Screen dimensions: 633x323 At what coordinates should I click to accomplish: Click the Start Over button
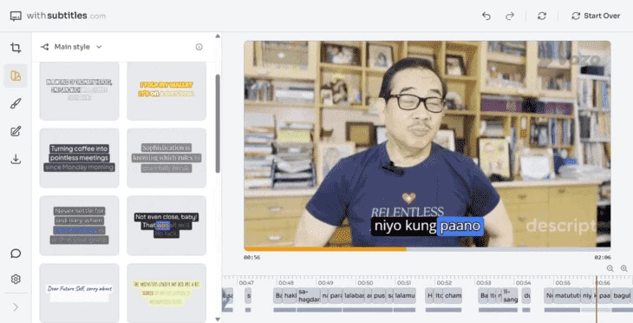(x=596, y=16)
